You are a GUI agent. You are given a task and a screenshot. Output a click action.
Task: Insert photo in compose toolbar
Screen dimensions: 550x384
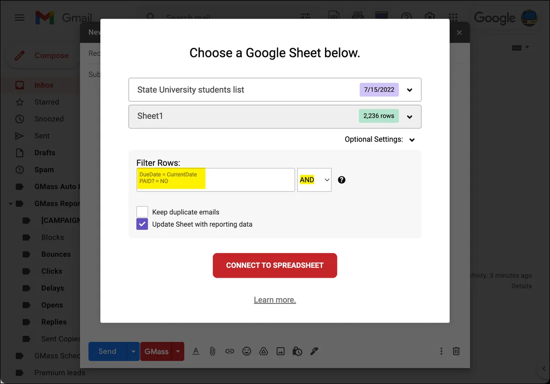tap(280, 351)
